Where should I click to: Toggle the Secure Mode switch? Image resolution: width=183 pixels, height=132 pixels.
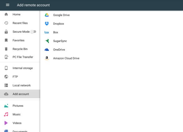33,32
